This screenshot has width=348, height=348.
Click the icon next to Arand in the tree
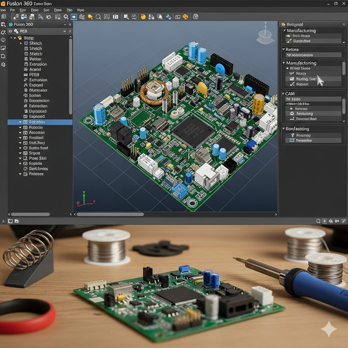pos(26,69)
